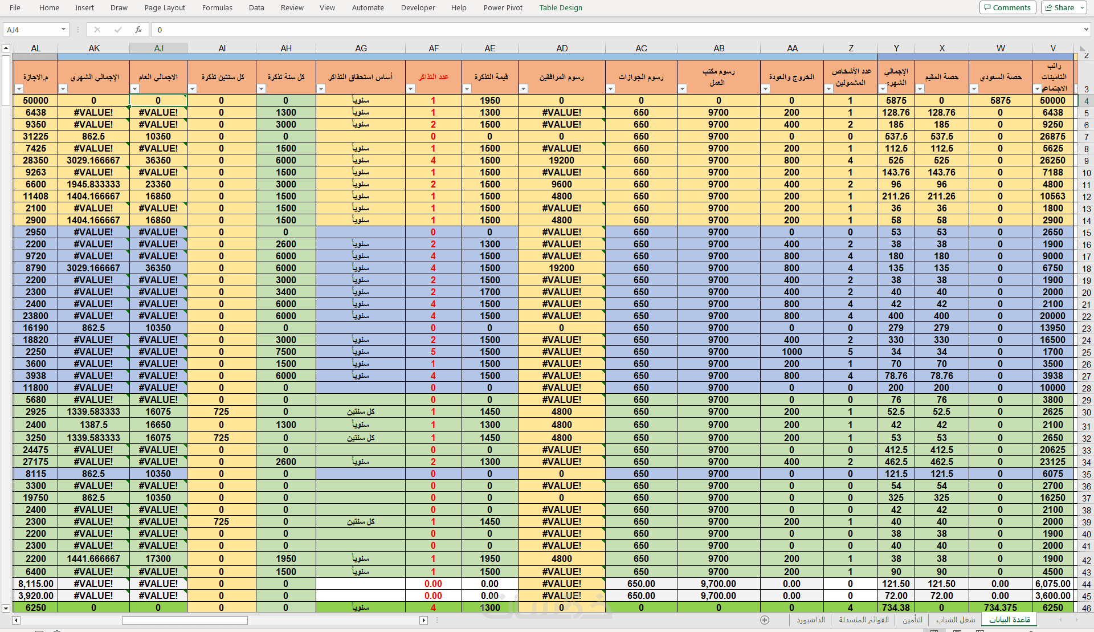Switch to the الداشبورد sheet tab
This screenshot has height=632, width=1094.
810,620
